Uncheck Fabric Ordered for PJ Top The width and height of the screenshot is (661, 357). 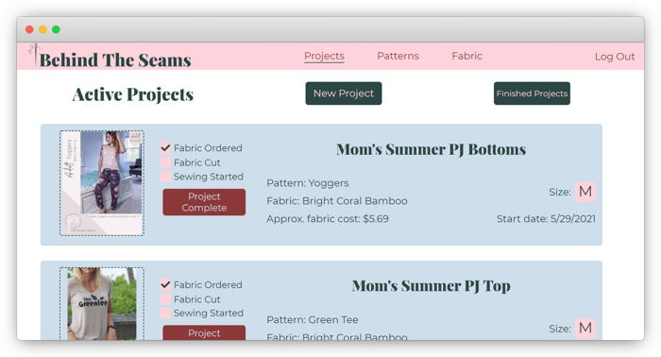click(x=165, y=284)
